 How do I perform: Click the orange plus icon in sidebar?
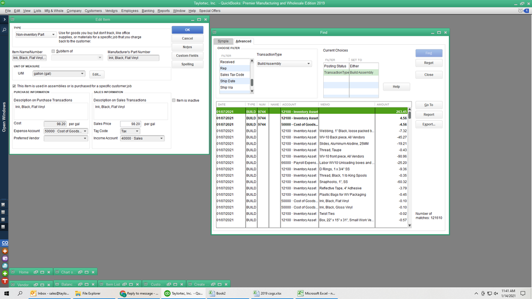tap(5, 251)
